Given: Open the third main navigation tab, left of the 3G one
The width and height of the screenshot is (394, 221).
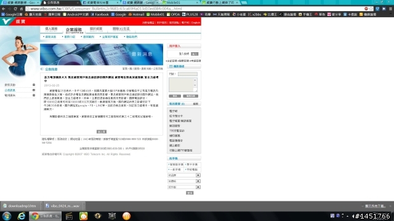Looking at the screenshot, I should [x=96, y=29].
